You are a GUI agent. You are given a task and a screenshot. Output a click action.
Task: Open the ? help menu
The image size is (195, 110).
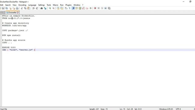click(x=83, y=5)
